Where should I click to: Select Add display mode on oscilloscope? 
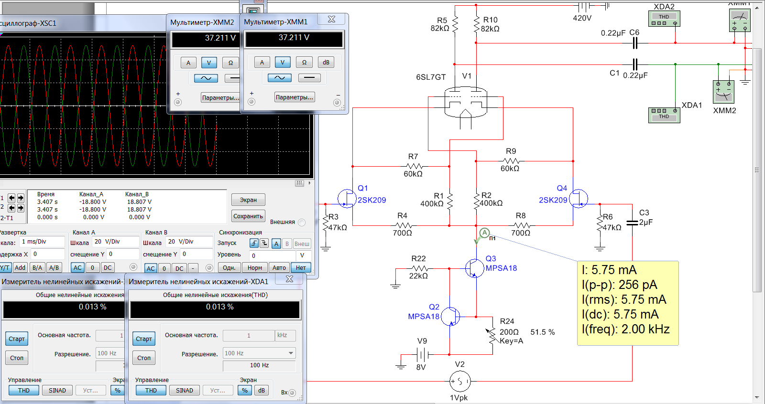click(x=20, y=268)
